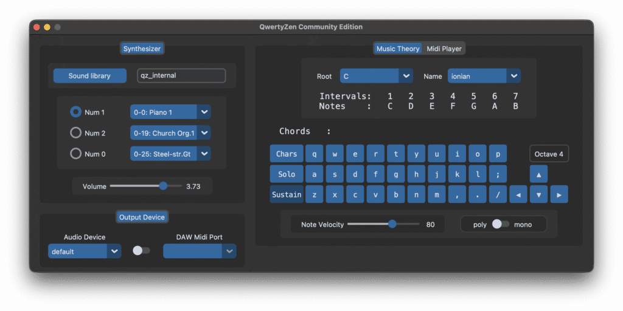Play the 'u' keyboard key
The height and width of the screenshot is (311, 623).
pos(437,154)
